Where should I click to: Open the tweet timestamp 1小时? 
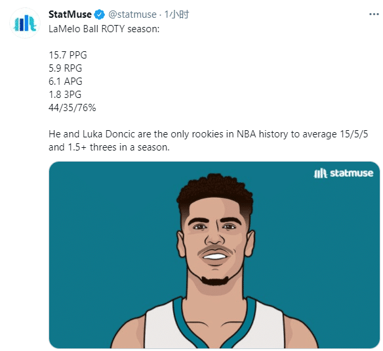[176, 14]
